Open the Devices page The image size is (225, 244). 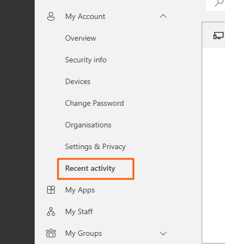78,81
